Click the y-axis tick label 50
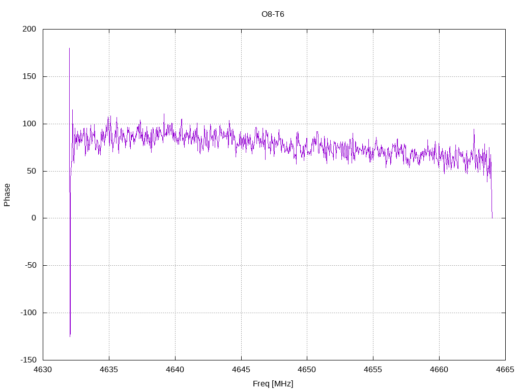The height and width of the screenshot is (391, 521). click(32, 171)
